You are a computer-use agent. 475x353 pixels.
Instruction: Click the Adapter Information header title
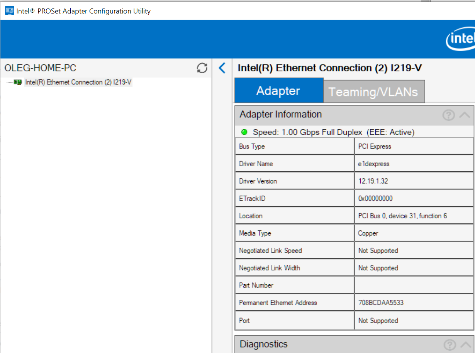pyautogui.click(x=281, y=115)
